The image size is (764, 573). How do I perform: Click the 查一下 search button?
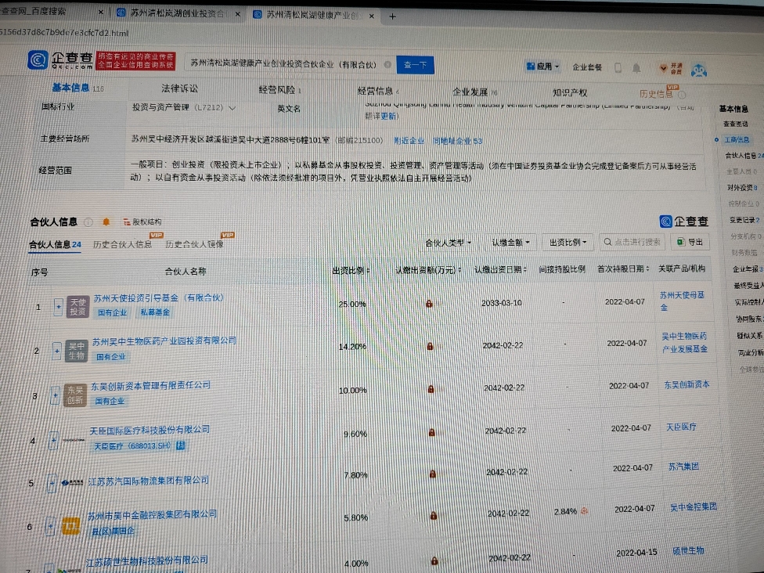(415, 65)
